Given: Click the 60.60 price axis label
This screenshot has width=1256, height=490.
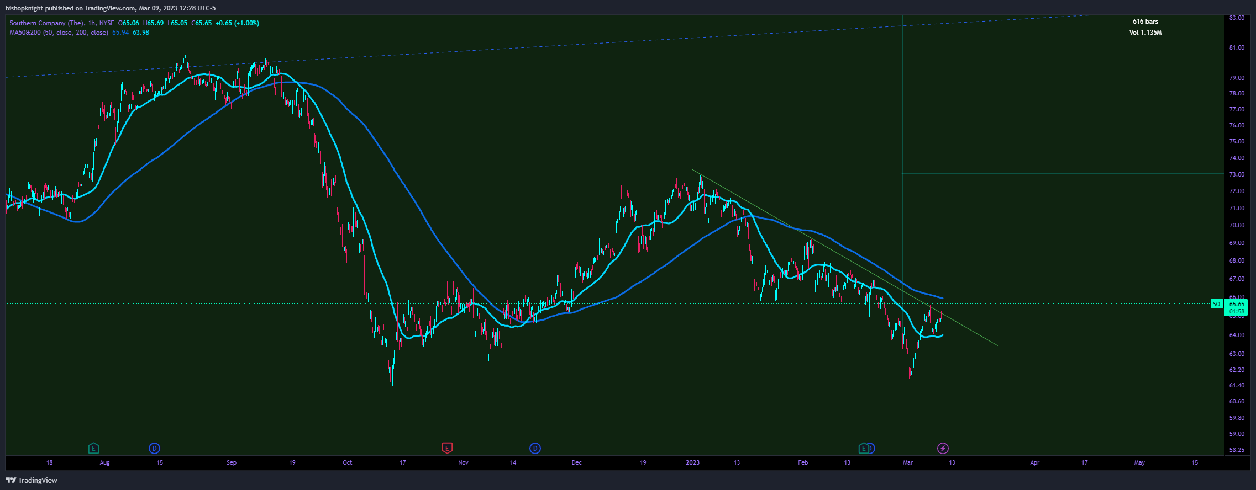Looking at the screenshot, I should pyautogui.click(x=1237, y=401).
